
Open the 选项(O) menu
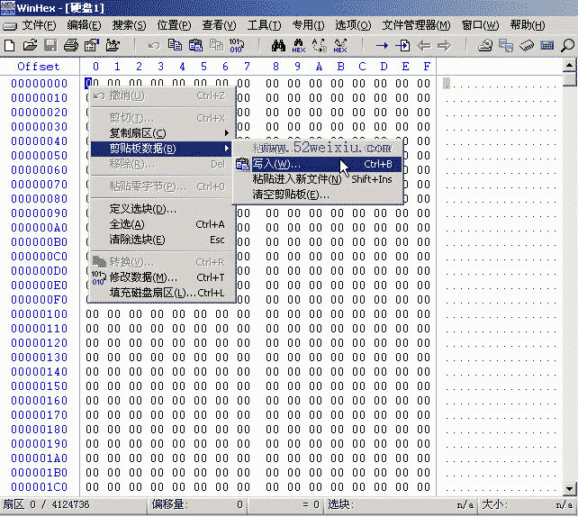click(x=353, y=25)
